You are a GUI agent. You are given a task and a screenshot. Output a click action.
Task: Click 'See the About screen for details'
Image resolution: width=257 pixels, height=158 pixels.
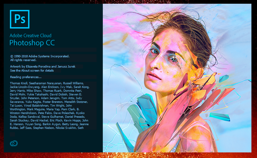[32, 71]
